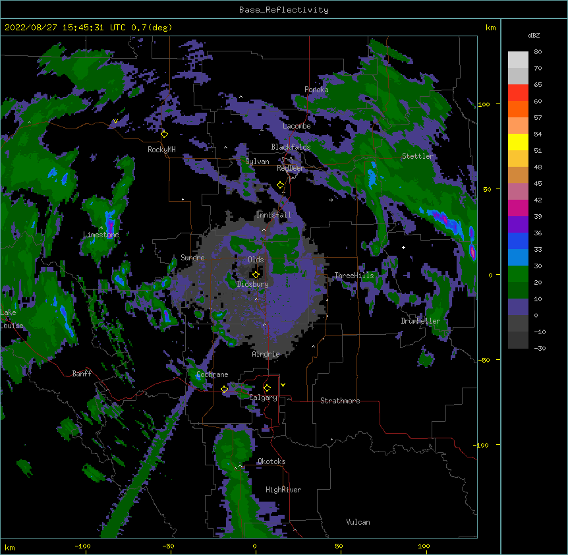Click the Limestone label on the map

tap(101, 235)
